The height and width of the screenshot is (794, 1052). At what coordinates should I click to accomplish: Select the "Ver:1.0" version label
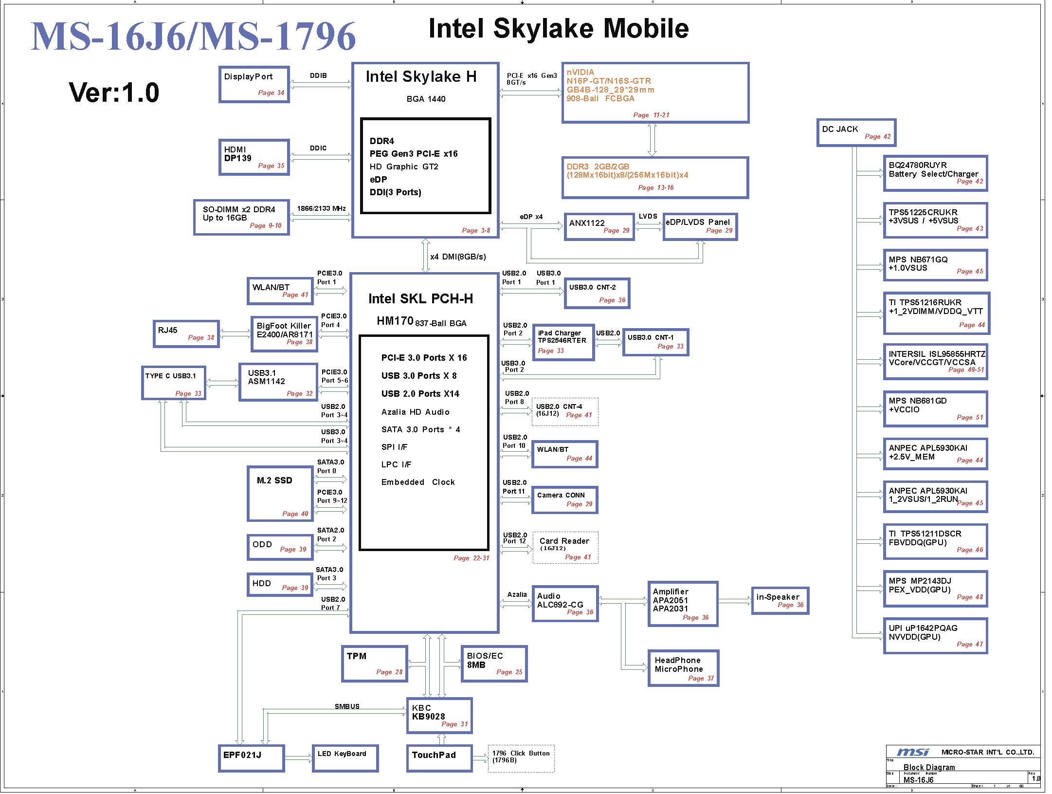(x=114, y=92)
